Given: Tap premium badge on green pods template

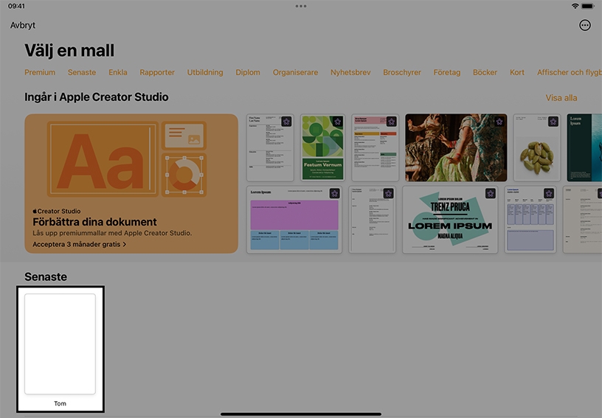Looking at the screenshot, I should [x=553, y=122].
